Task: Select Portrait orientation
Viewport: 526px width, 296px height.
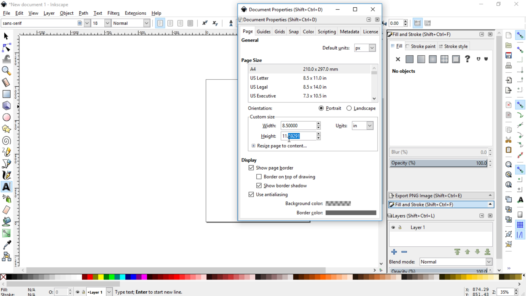Action: click(330, 108)
